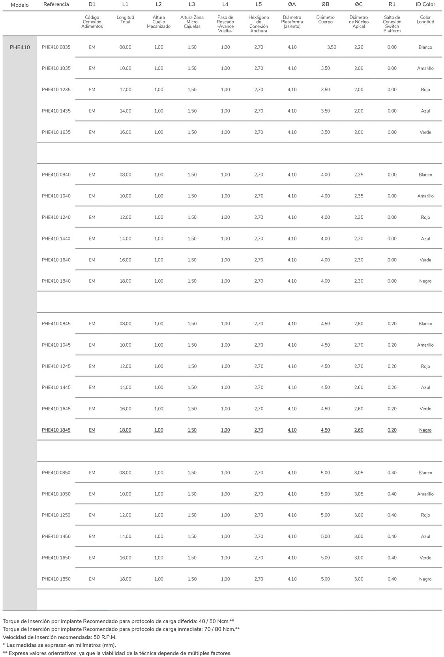Click reference PHE410 1840
This screenshot has width=444, height=657.
pos(56,281)
